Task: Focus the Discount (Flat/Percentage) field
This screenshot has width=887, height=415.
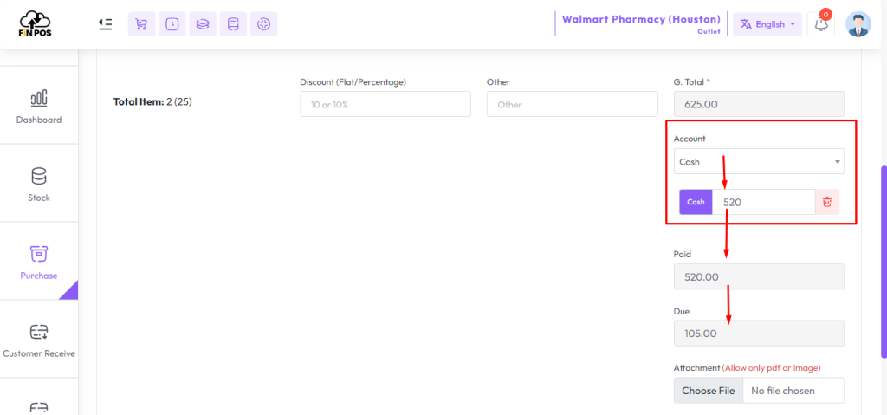Action: point(385,104)
